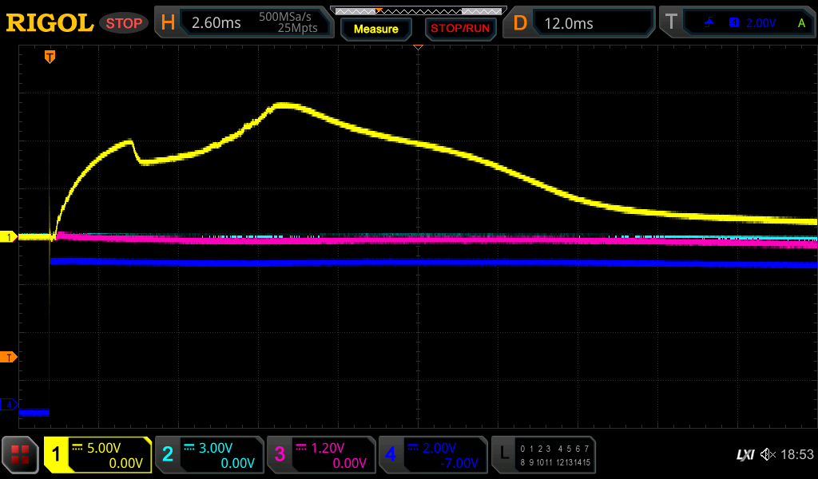The width and height of the screenshot is (818, 479).
Task: Select the blue channel 4 ground marker
Action: pos(9,405)
